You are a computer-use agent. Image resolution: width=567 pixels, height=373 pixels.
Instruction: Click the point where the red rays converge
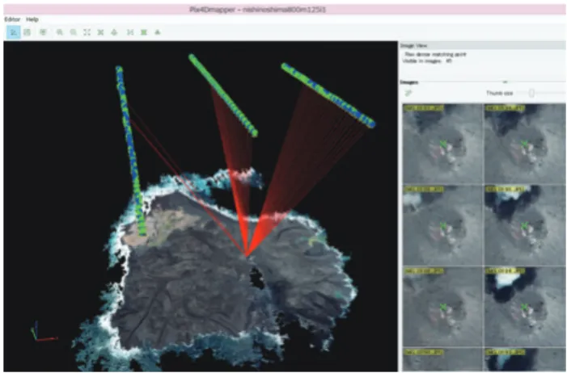pyautogui.click(x=247, y=256)
